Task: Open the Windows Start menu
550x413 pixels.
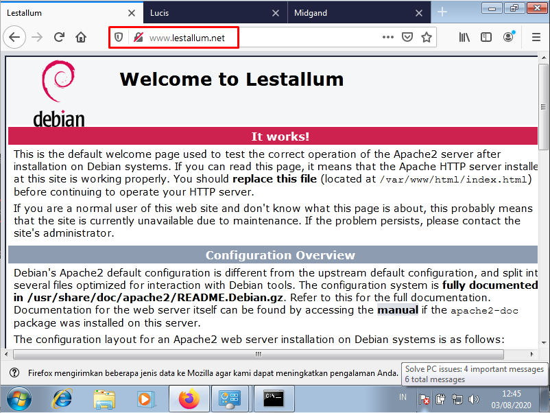Action: 19,399
